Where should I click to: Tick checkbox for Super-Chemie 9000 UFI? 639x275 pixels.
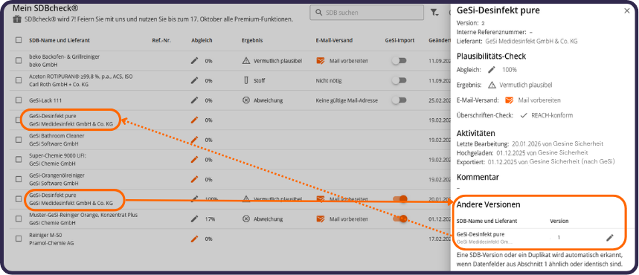click(x=19, y=160)
